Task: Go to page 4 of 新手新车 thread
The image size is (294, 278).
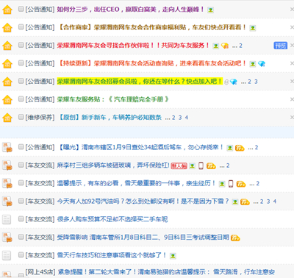Action: [187, 118]
